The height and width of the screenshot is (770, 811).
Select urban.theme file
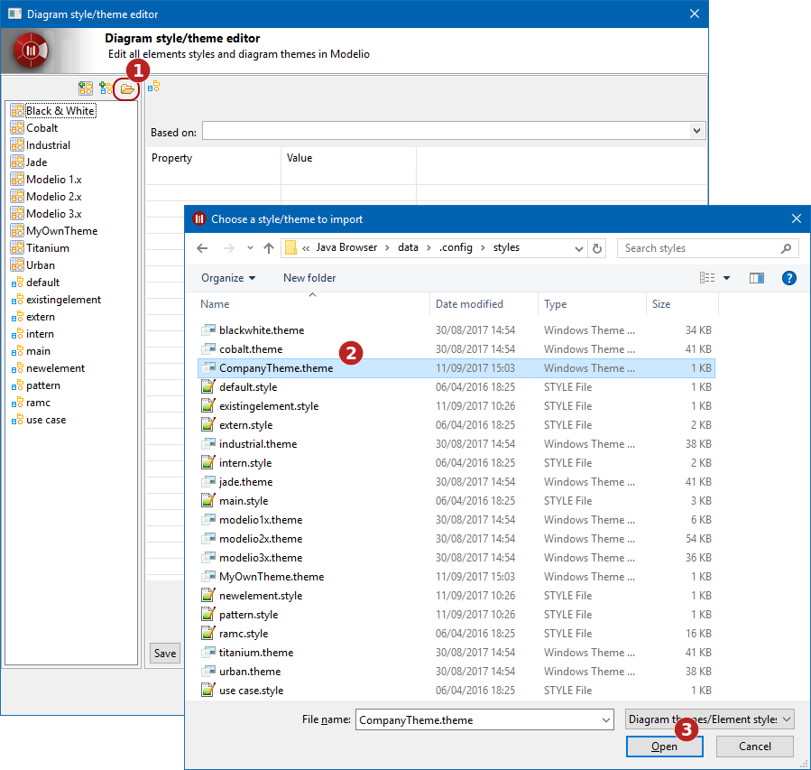[456, 672]
